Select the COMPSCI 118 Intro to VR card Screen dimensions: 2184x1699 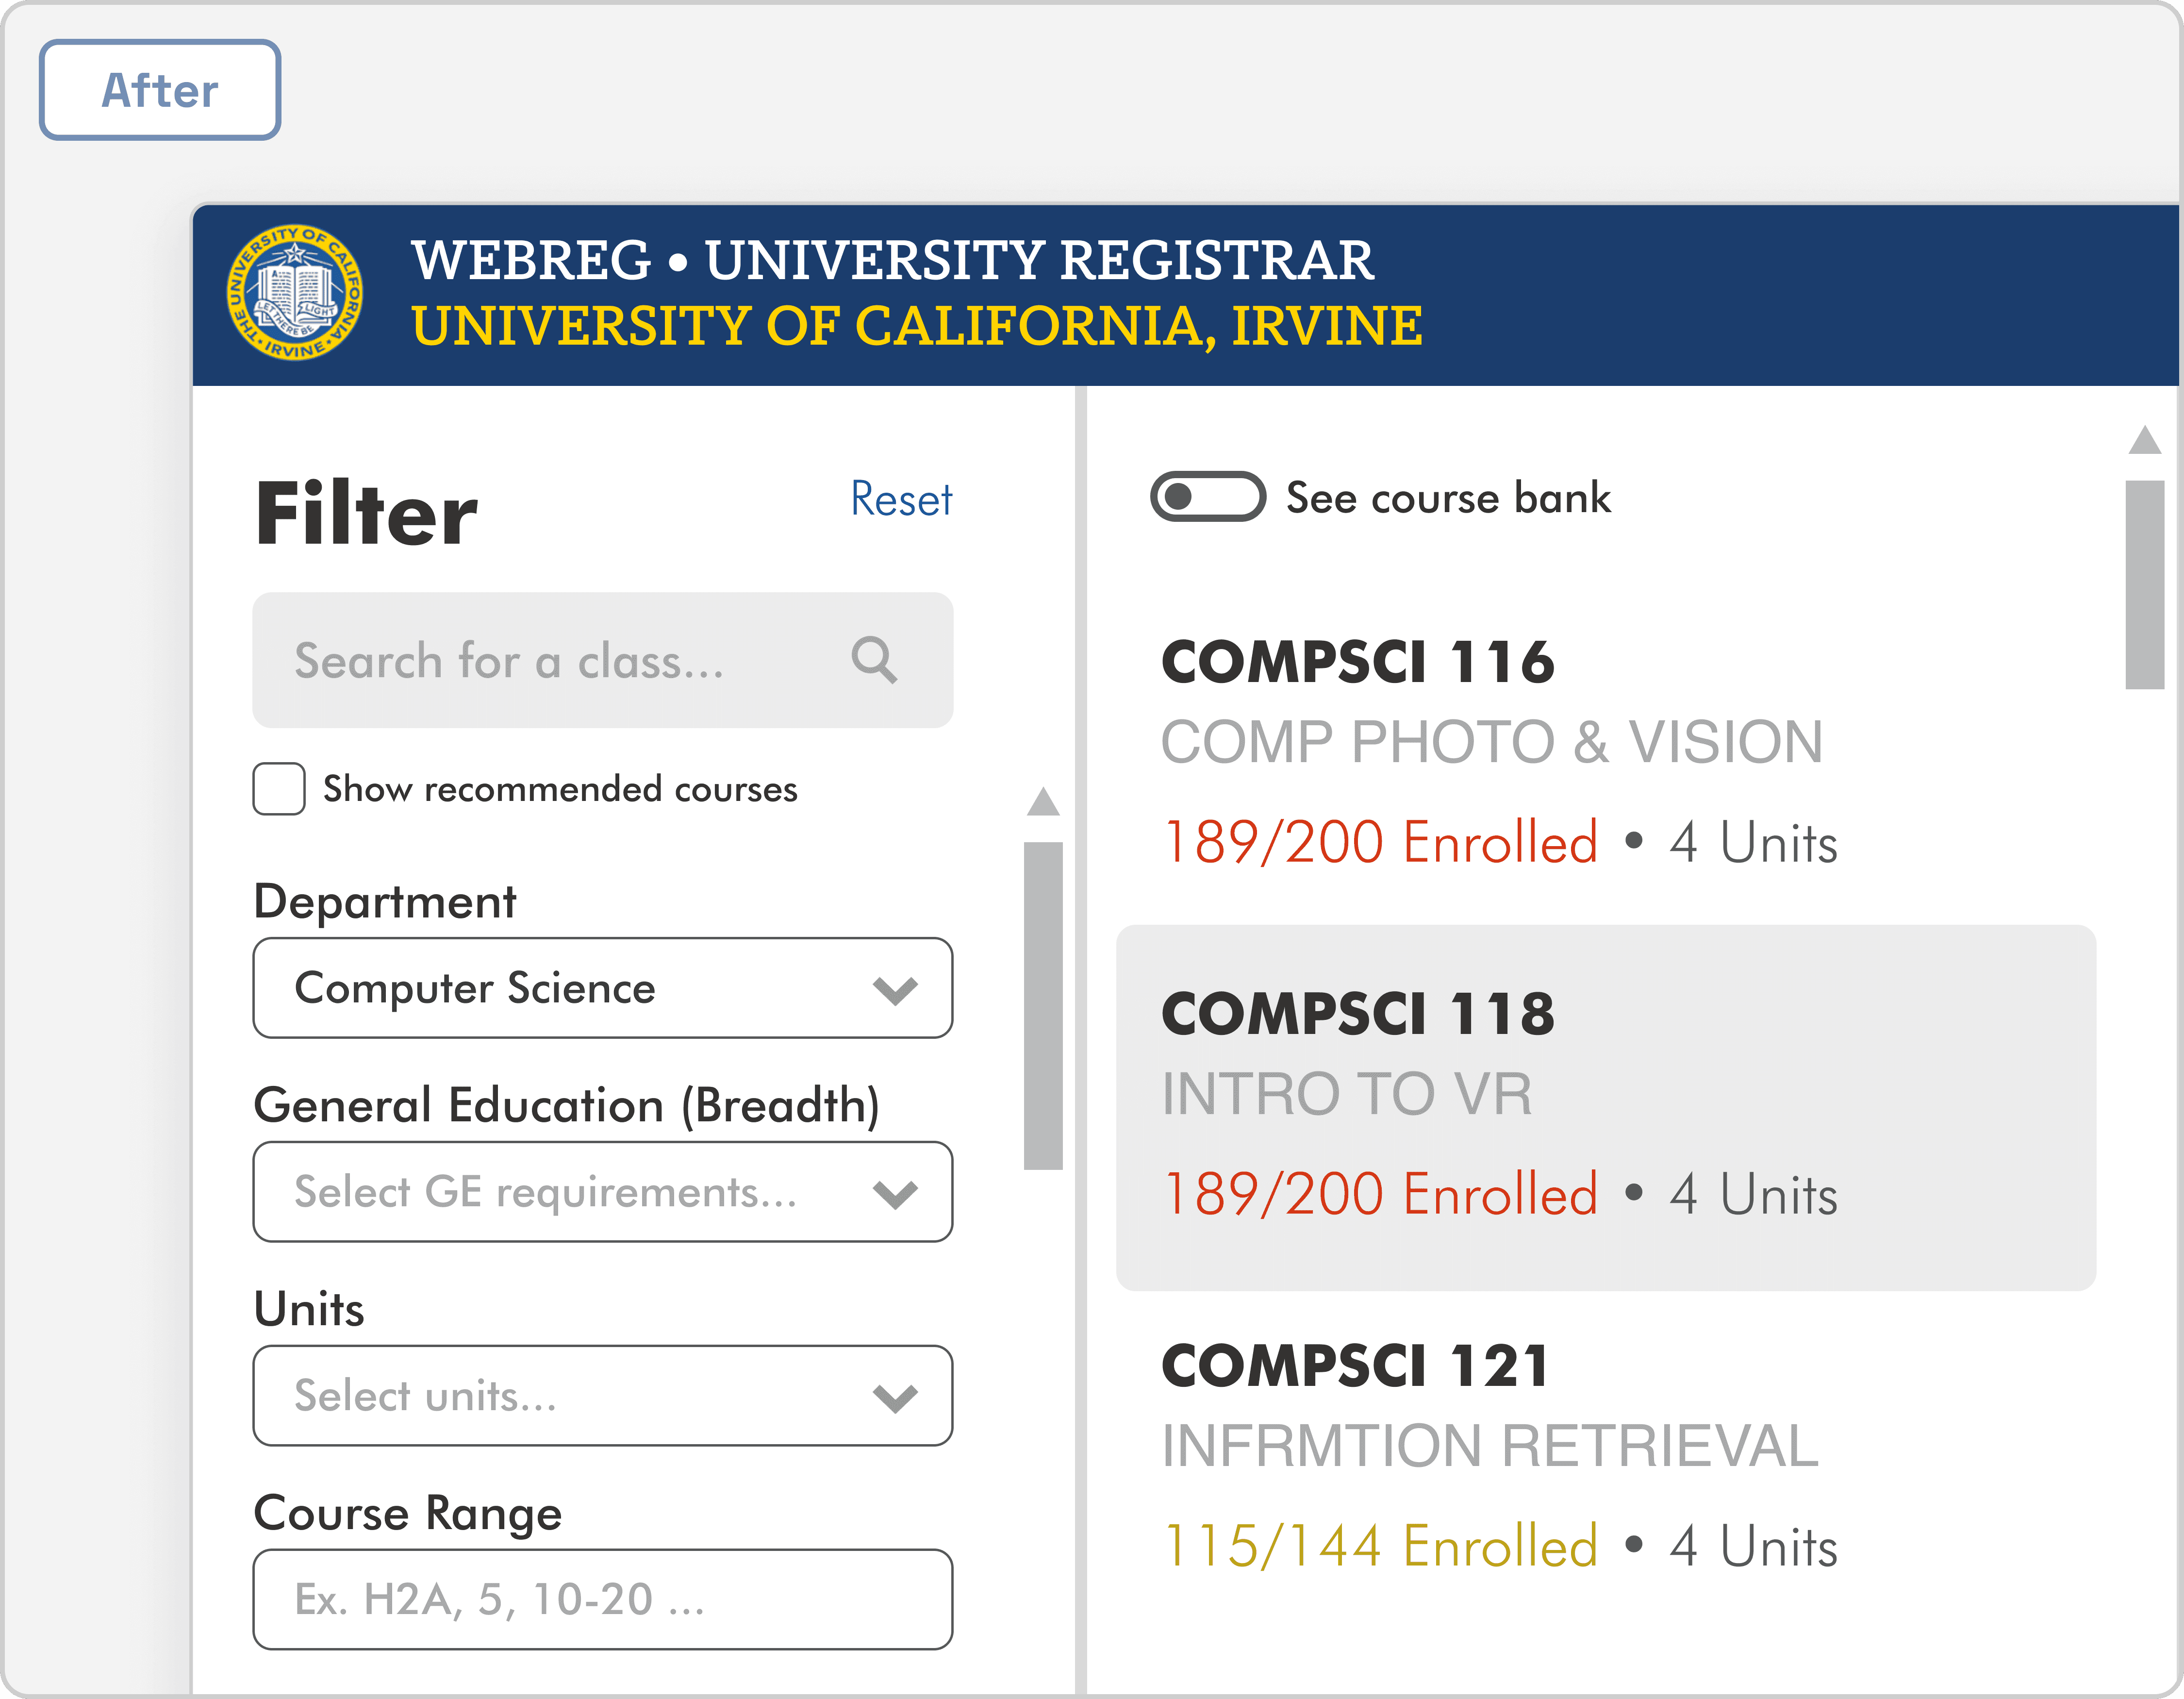[1606, 1108]
